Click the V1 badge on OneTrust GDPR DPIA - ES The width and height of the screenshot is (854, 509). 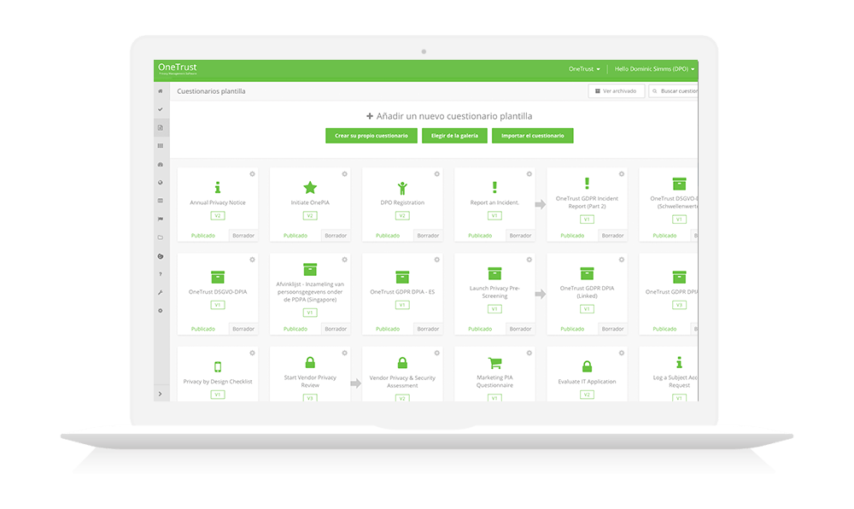402,306
